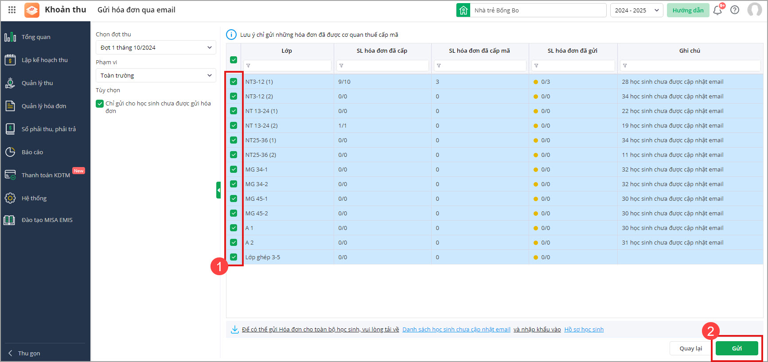Collapse the left filter panel with green handle

[218, 190]
